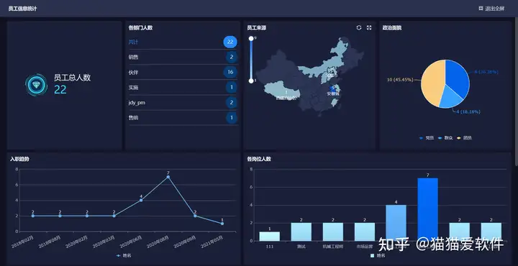The height and width of the screenshot is (266, 518).
Task: Toggle the 群众 legend item in pie chart
Action: pos(445,138)
